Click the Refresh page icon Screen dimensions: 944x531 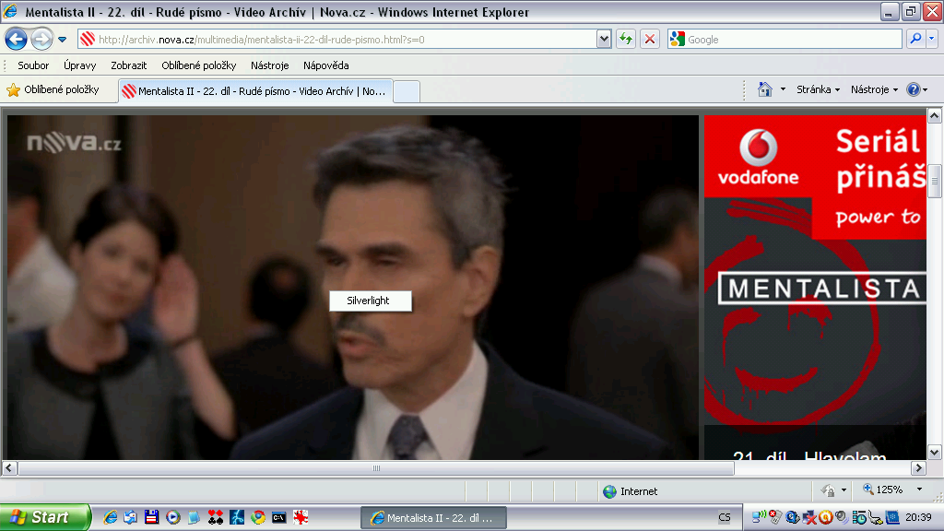coord(627,40)
